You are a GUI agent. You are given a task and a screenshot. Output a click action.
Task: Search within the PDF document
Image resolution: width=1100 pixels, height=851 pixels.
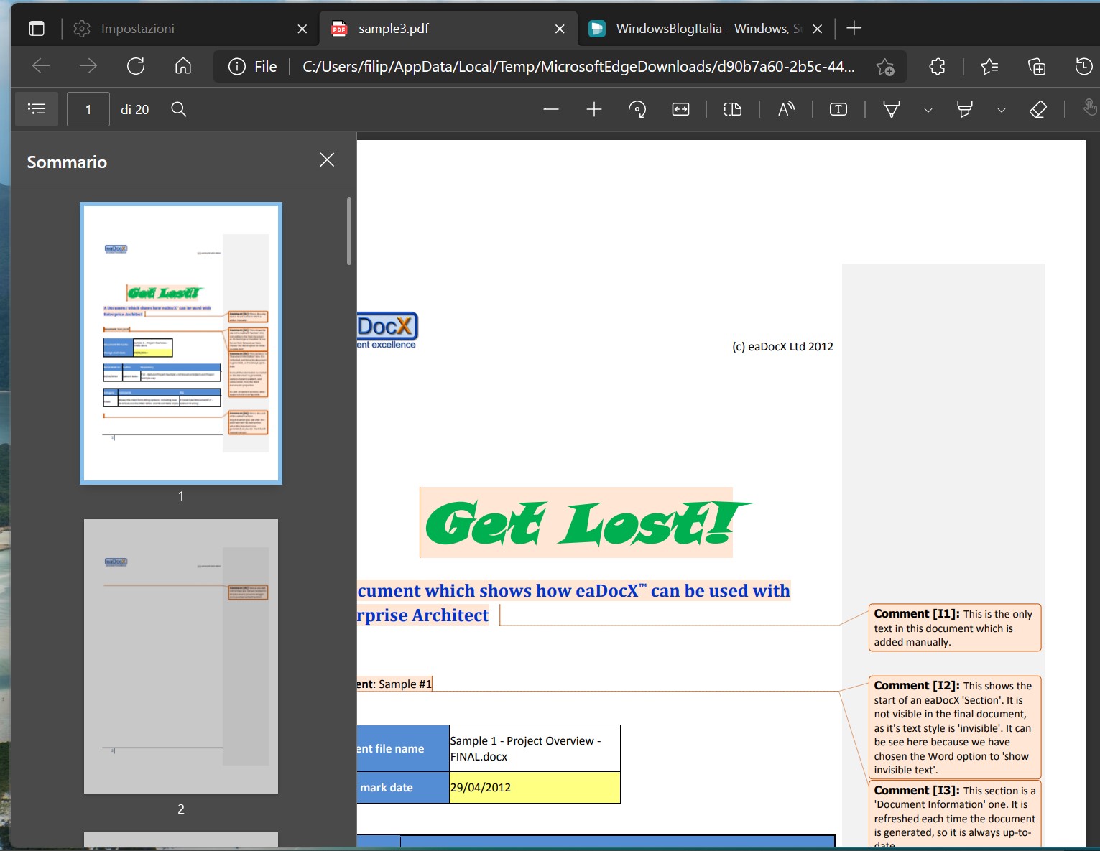pyautogui.click(x=179, y=109)
